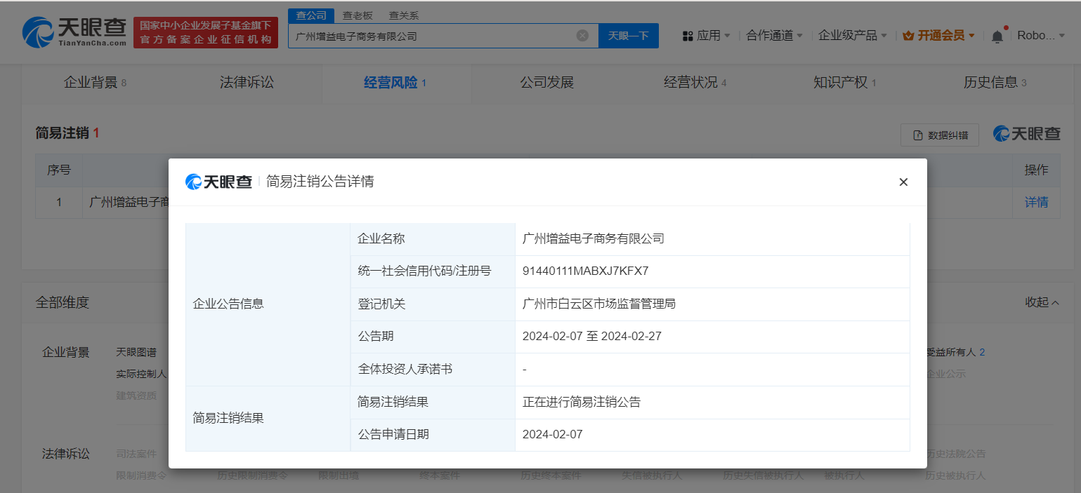Switch to the 查老板 search tab
Image resolution: width=1081 pixels, height=493 pixels.
point(358,15)
